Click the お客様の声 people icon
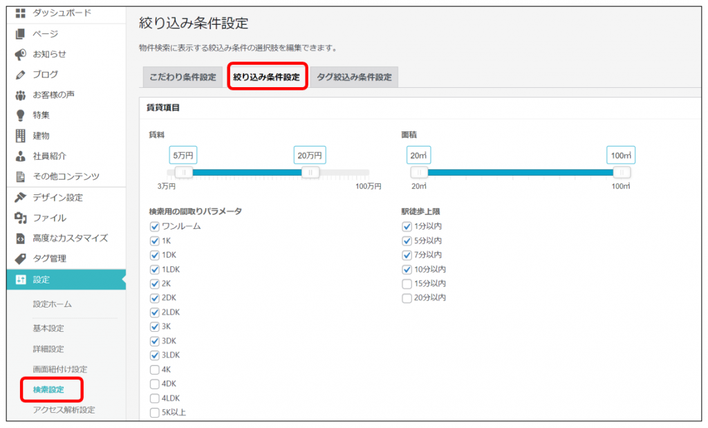Image resolution: width=708 pixels, height=428 pixels. (21, 95)
